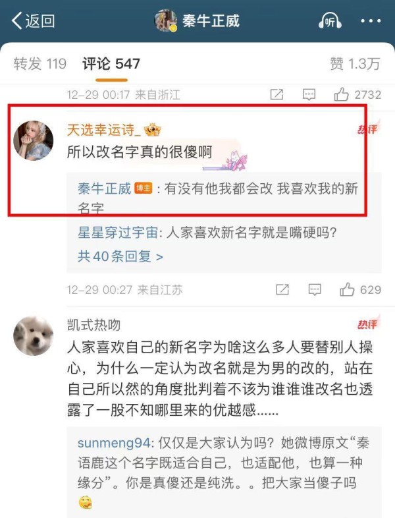The image size is (395, 518).
Task: Open 星星穿过宇宙 user link in replies
Action: pos(118,233)
